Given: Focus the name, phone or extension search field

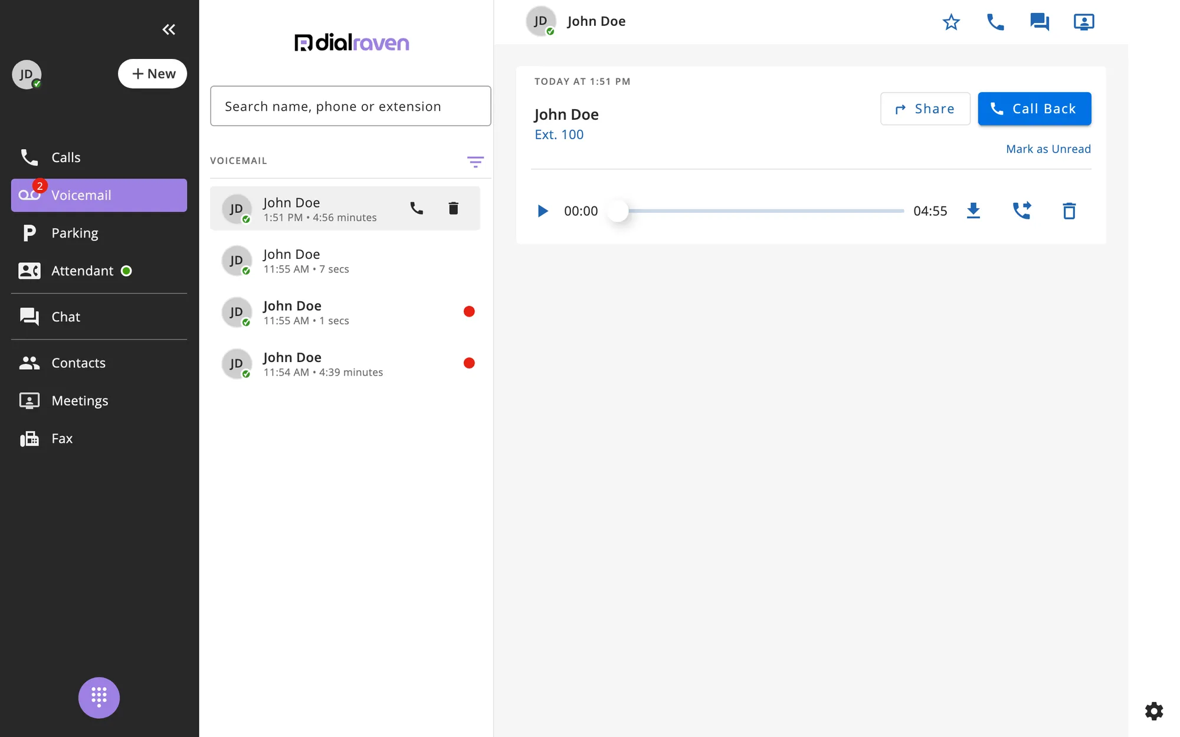Looking at the screenshot, I should [x=350, y=106].
